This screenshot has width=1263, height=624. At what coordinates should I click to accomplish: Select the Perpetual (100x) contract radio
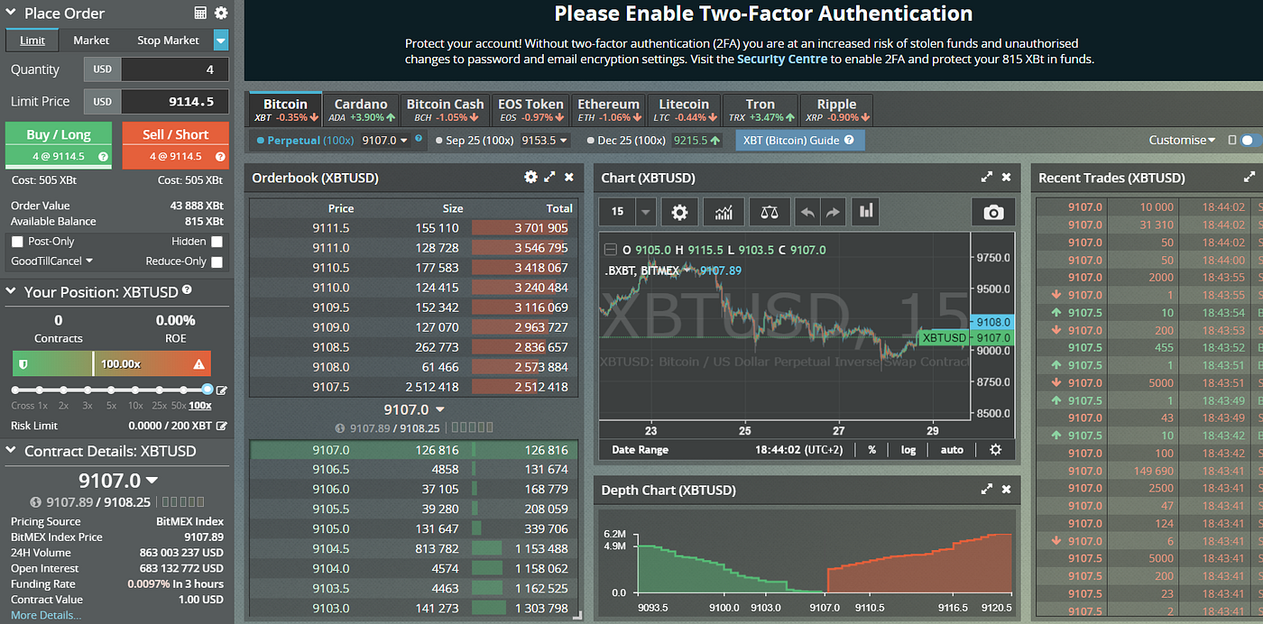(x=261, y=141)
